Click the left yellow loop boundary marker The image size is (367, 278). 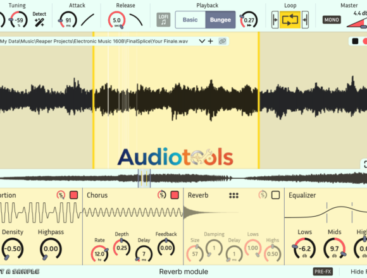pyautogui.click(x=94, y=100)
